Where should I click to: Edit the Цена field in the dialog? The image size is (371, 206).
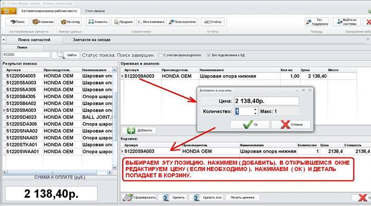pyautogui.click(x=267, y=101)
